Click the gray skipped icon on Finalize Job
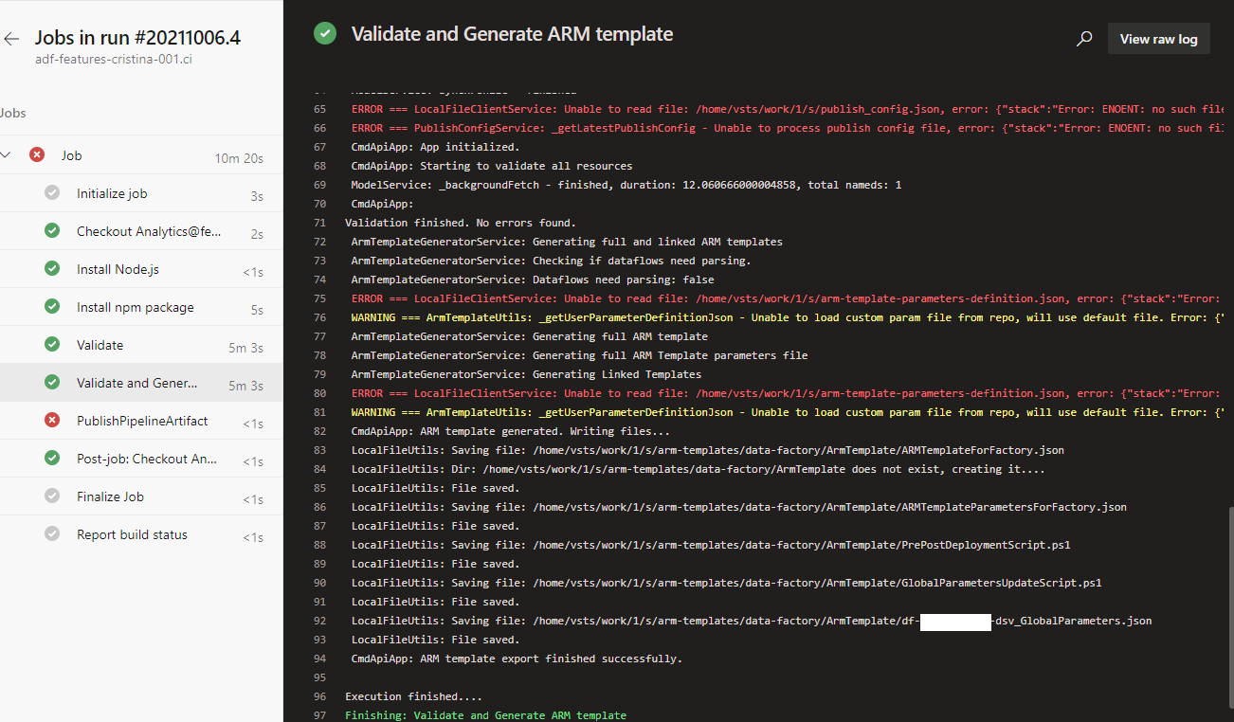This screenshot has width=1234, height=722. [52, 496]
